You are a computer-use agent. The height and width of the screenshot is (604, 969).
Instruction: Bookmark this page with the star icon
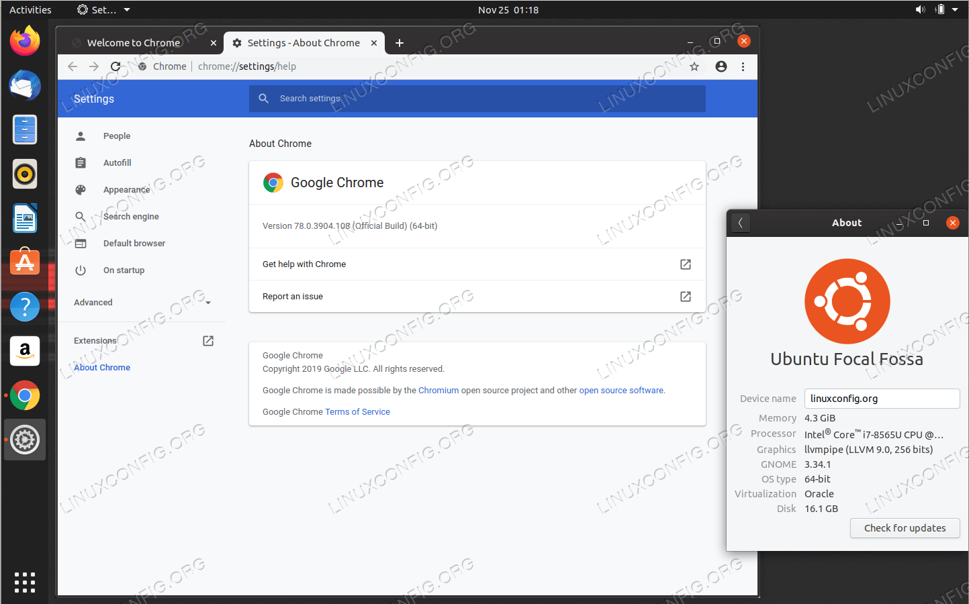pos(694,66)
